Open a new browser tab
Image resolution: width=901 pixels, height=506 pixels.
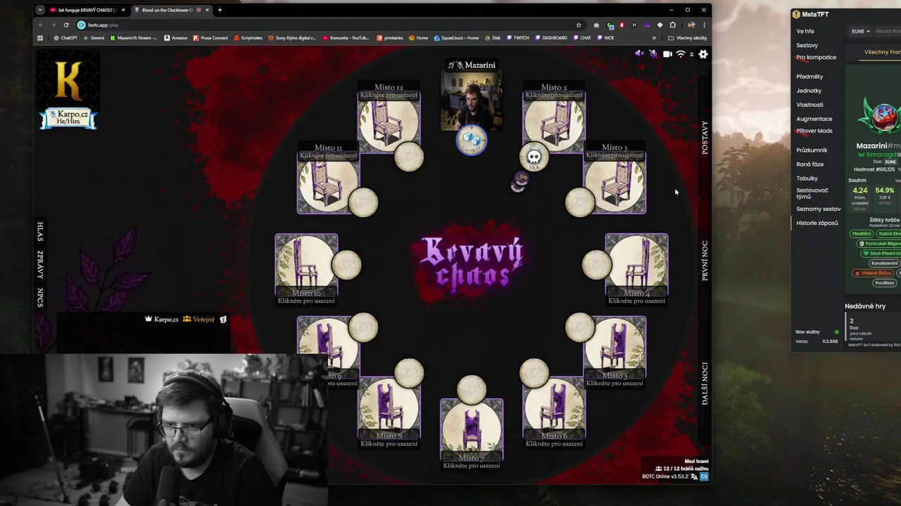220,10
